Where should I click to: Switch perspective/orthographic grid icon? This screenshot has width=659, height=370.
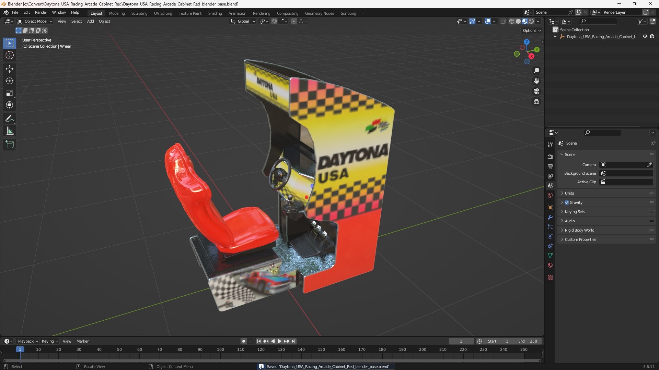point(536,102)
